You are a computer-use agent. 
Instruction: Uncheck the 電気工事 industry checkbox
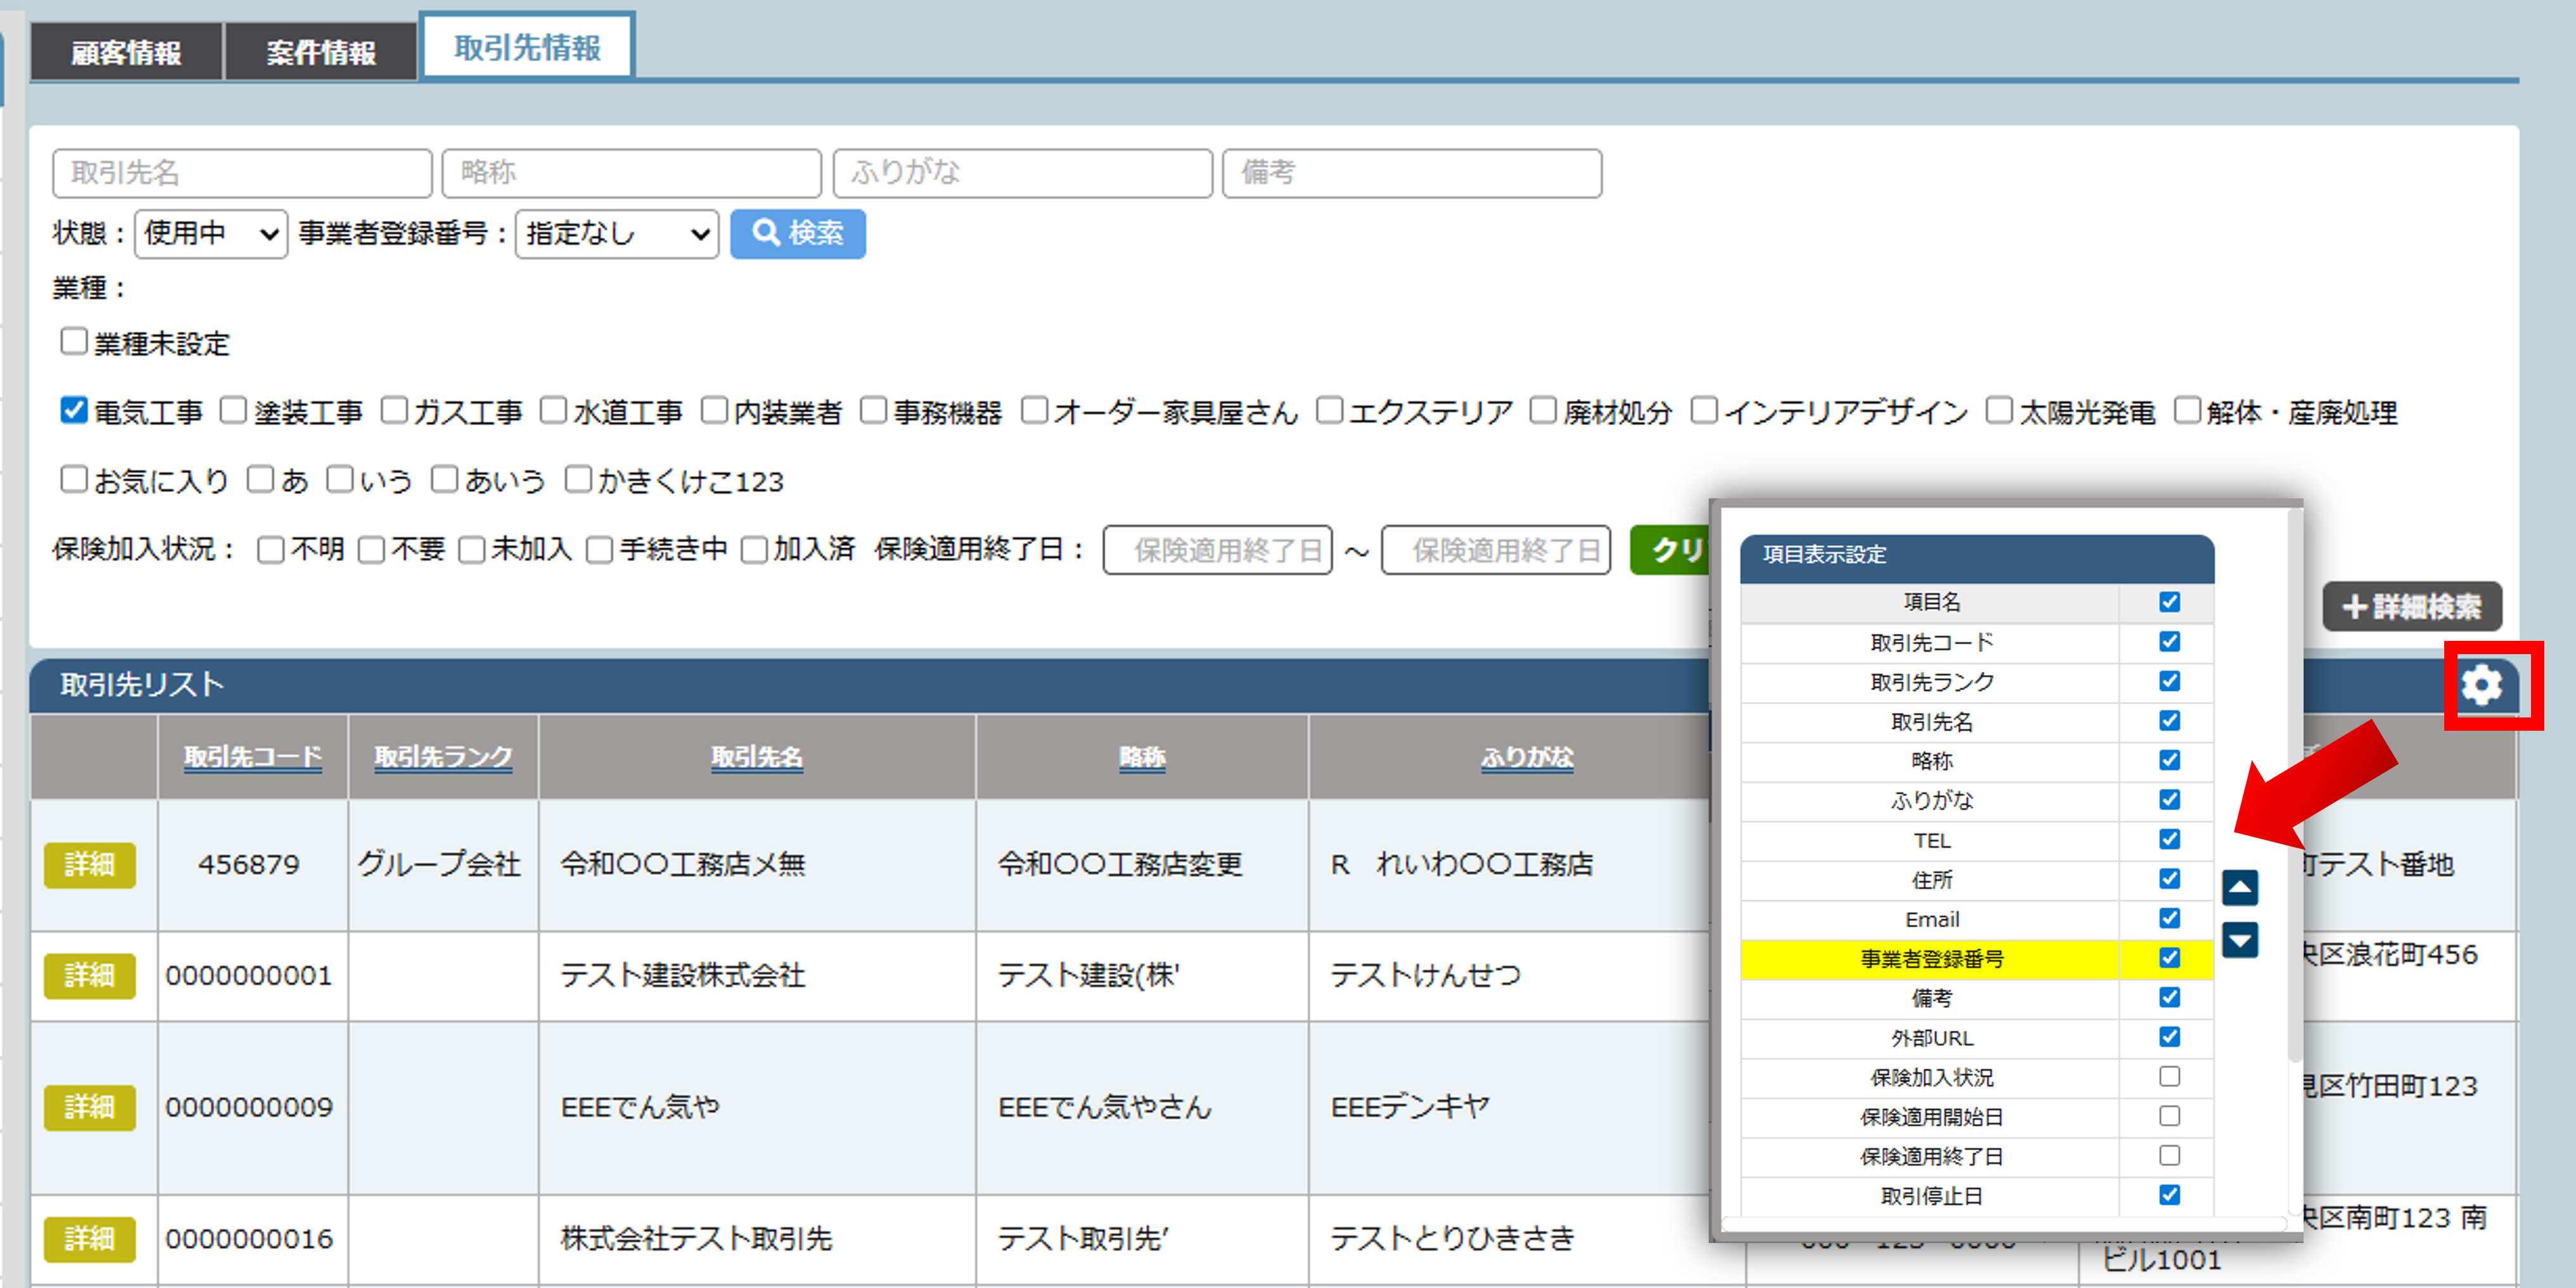tap(74, 411)
